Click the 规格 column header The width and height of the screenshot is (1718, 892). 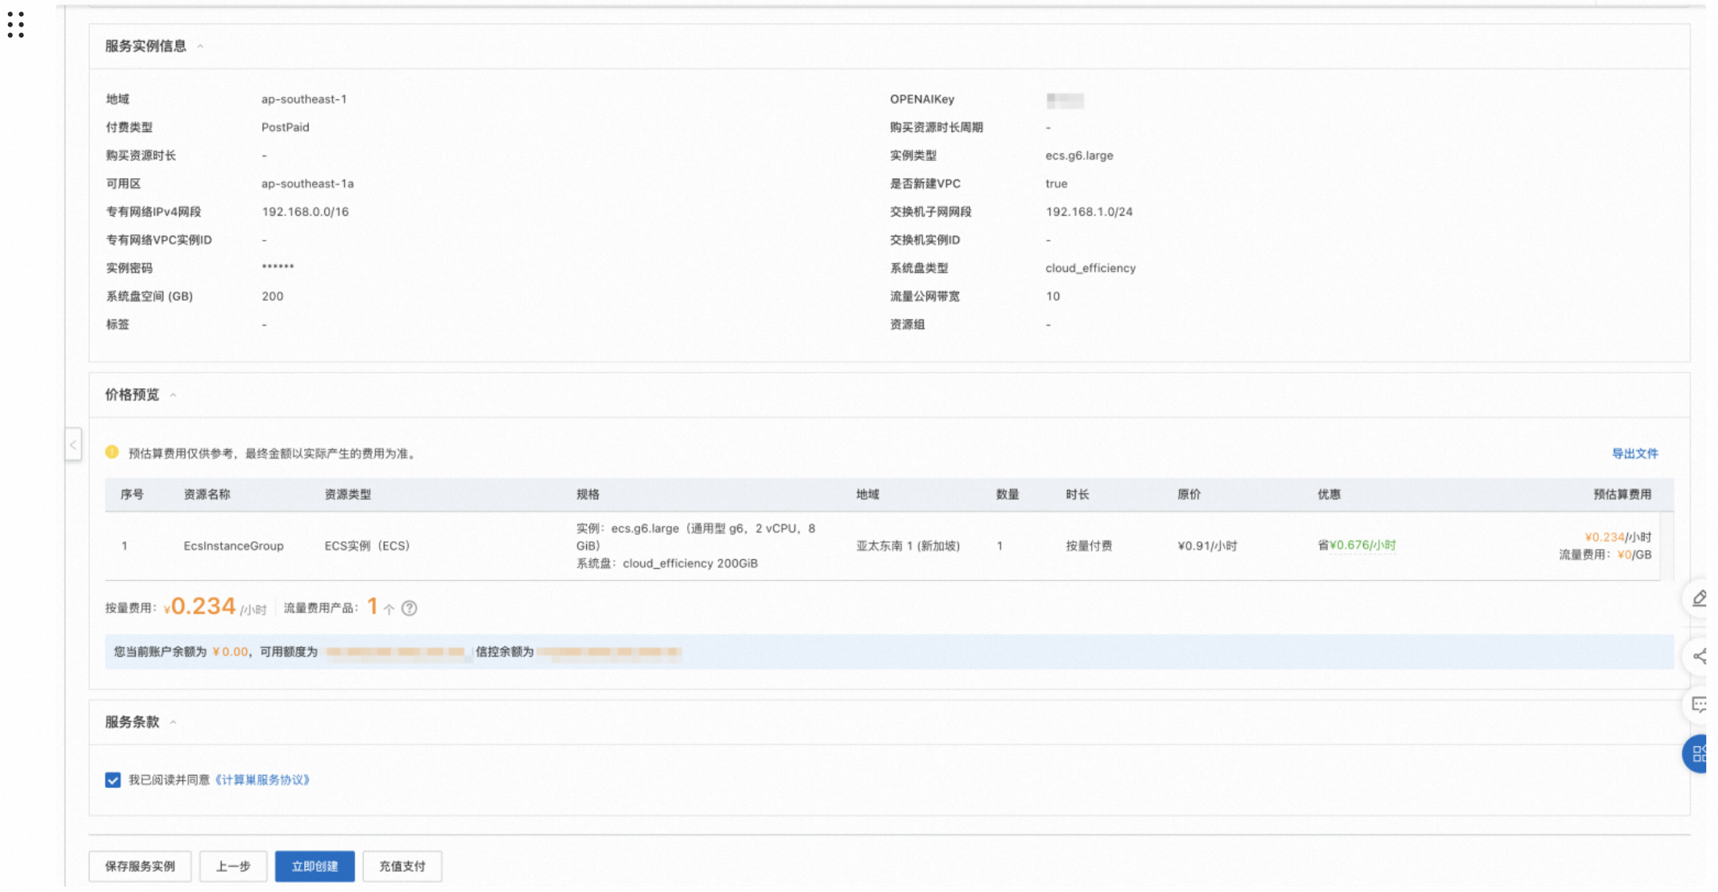click(x=588, y=494)
